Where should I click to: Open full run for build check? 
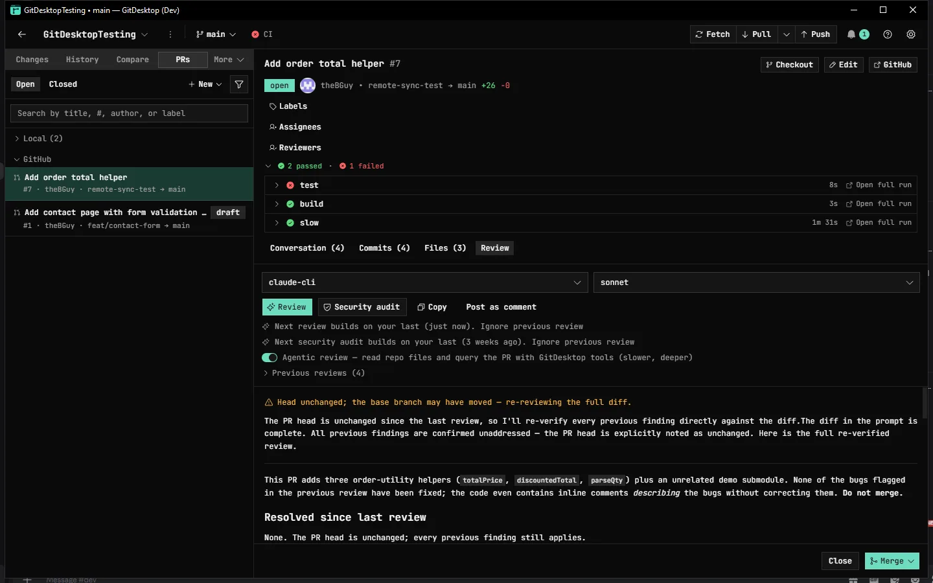(x=879, y=204)
